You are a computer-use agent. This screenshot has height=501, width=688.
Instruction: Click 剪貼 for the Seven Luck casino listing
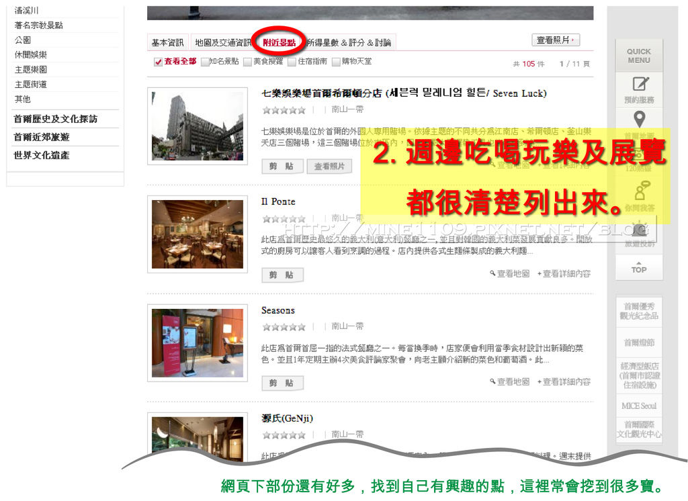pyautogui.click(x=282, y=167)
